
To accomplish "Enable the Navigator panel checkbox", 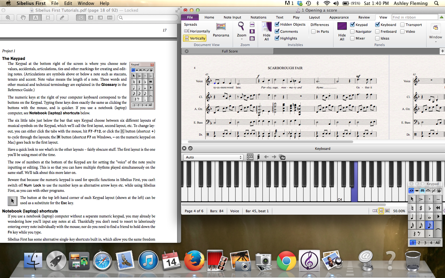I will [x=352, y=32].
